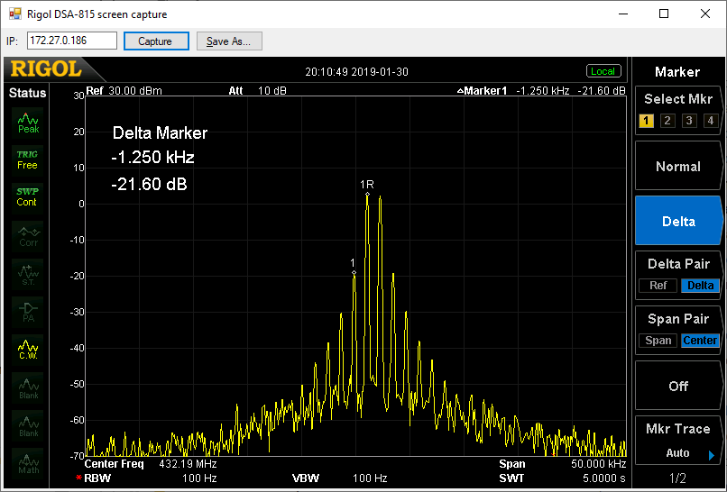
Task: Maximize the screen capture window
Action: coord(664,14)
